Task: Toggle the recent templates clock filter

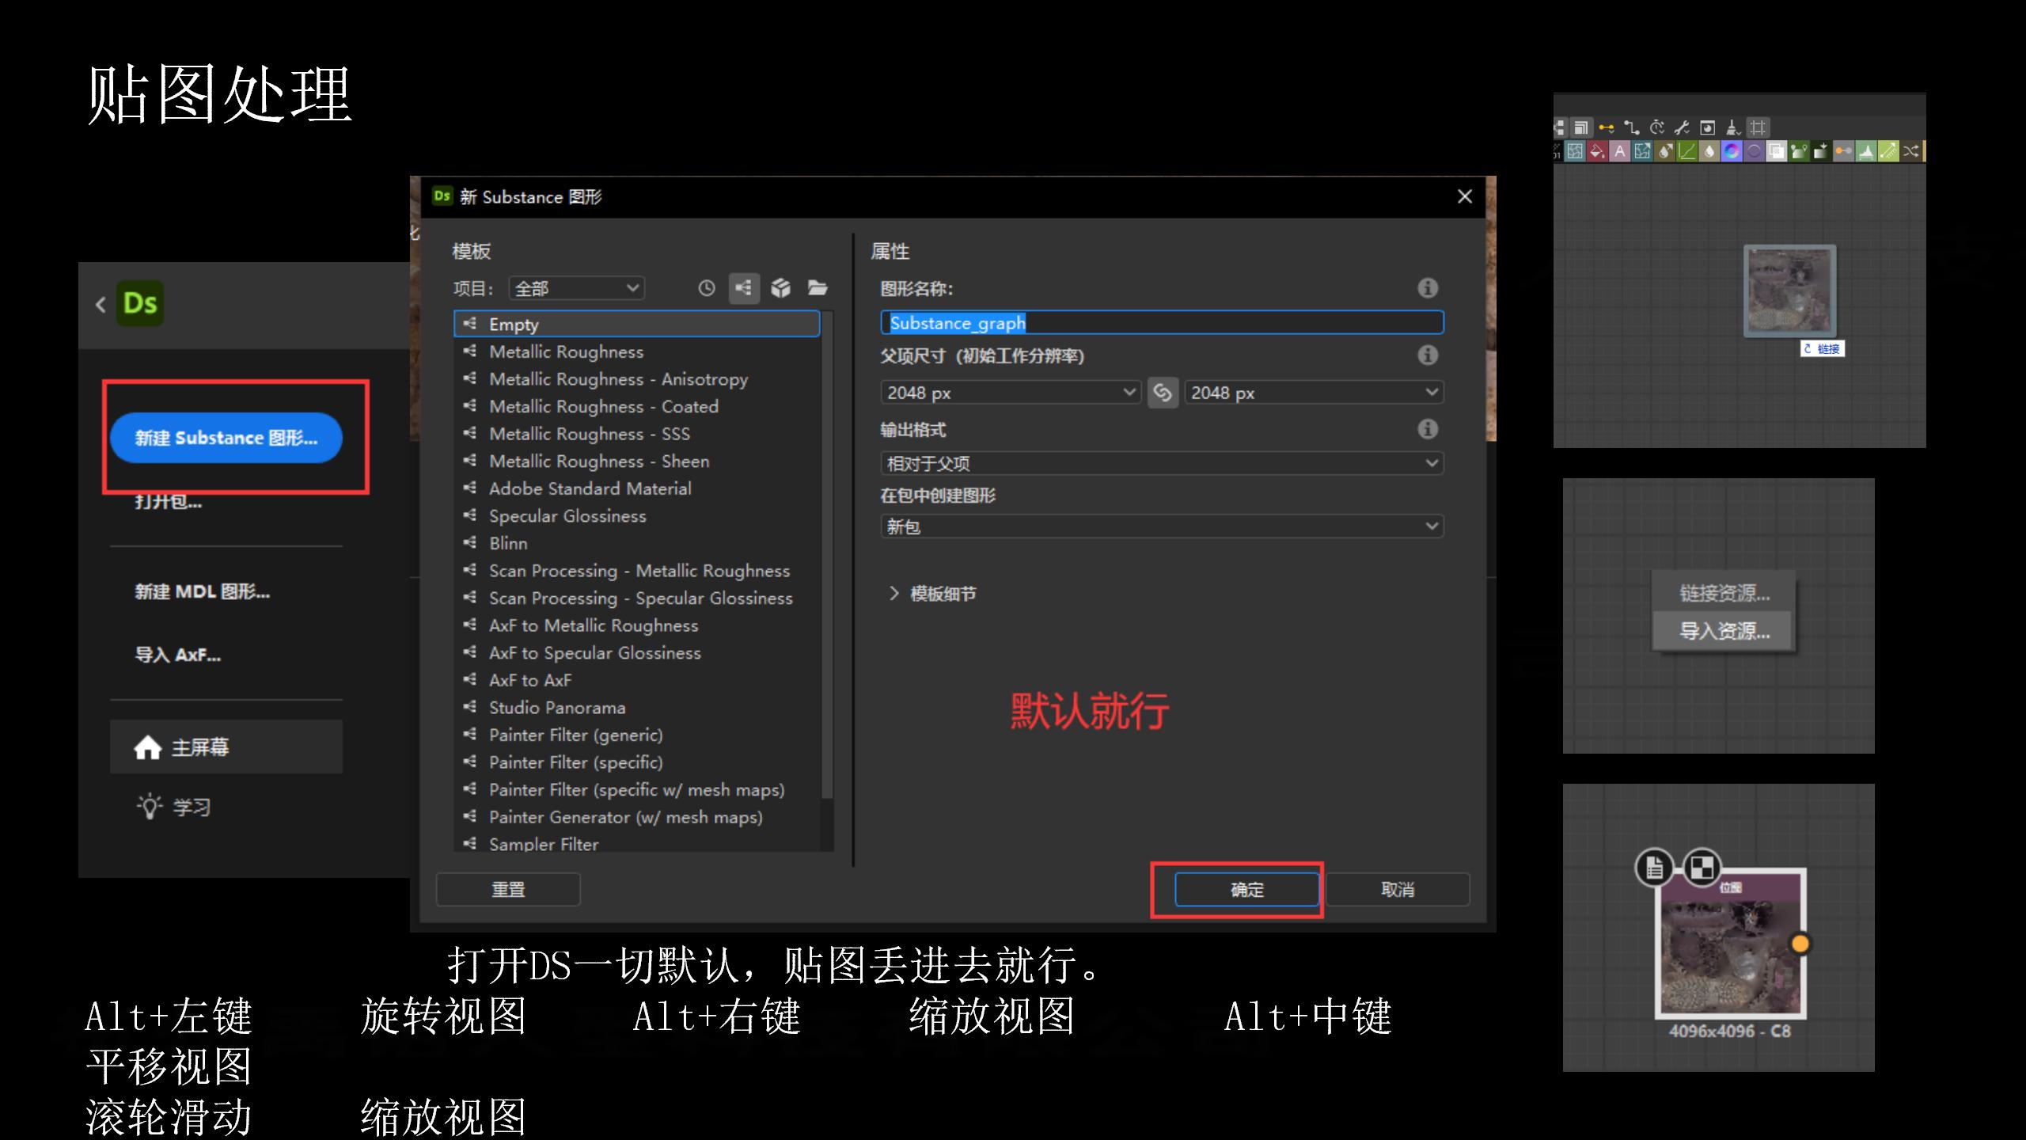Action: [x=707, y=288]
